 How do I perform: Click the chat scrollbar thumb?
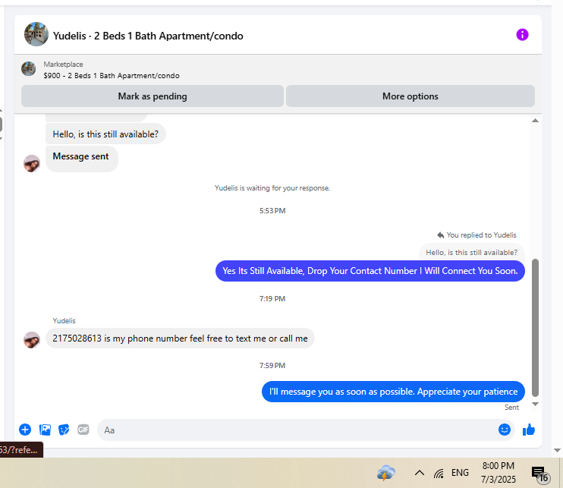click(535, 328)
